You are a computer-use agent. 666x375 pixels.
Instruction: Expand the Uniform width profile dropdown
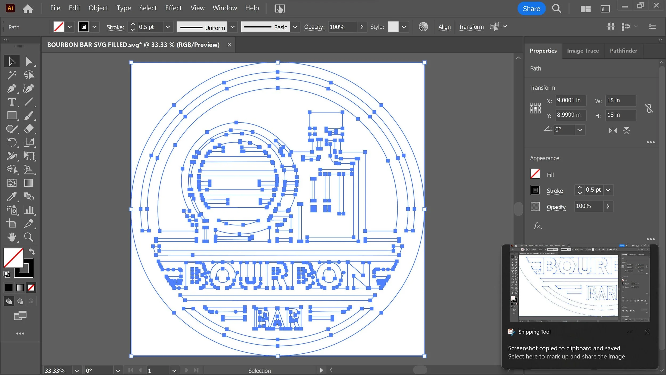[x=232, y=27]
